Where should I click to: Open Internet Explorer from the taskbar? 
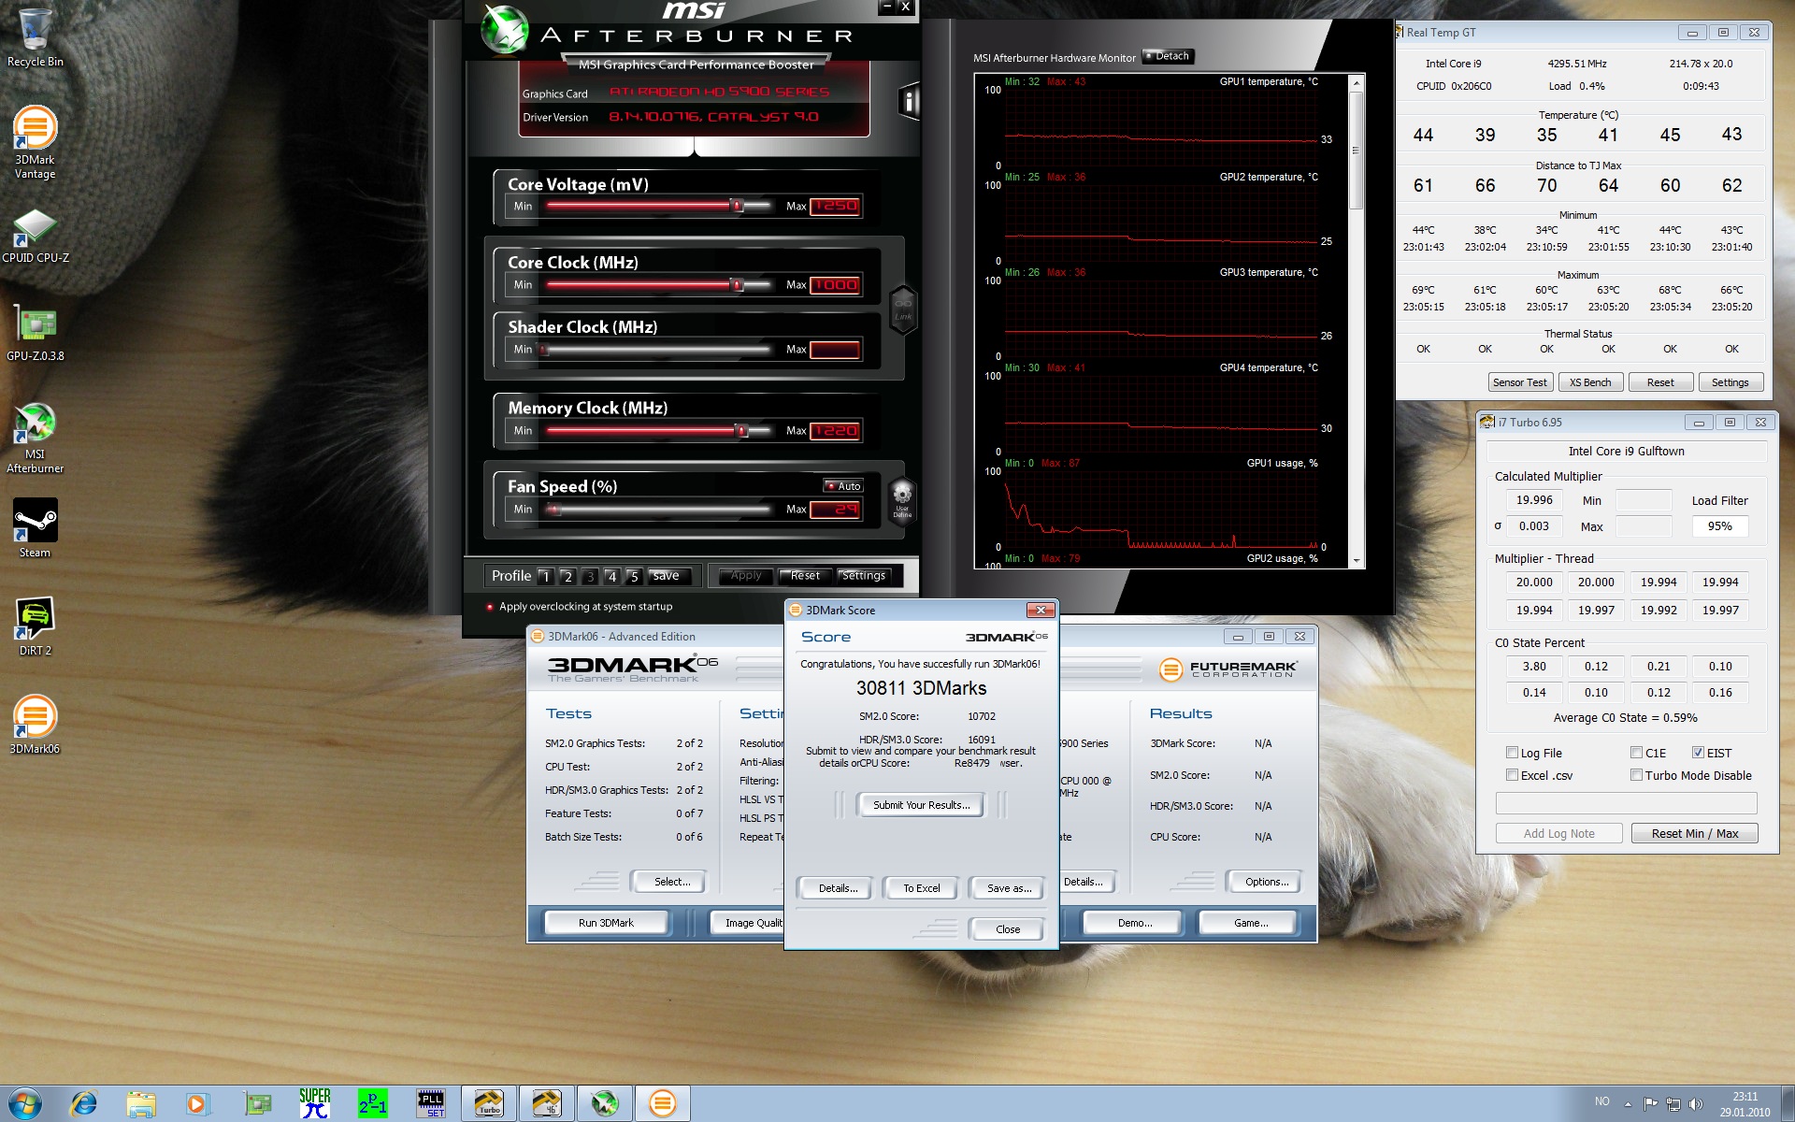pyautogui.click(x=83, y=1104)
